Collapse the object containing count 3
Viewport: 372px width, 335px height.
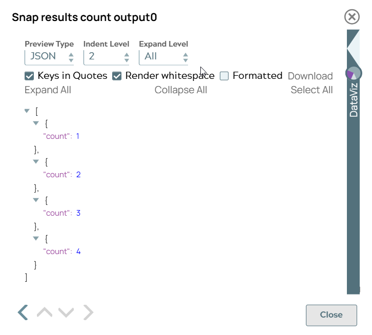click(x=36, y=200)
